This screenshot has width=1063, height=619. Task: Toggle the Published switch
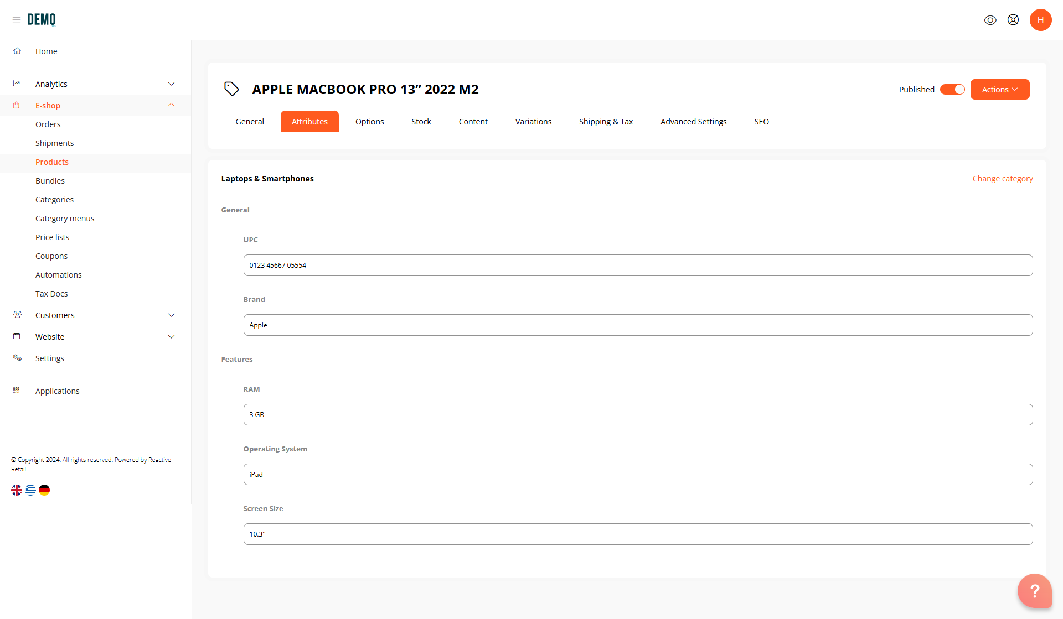(x=952, y=90)
